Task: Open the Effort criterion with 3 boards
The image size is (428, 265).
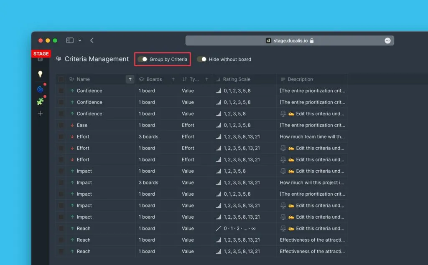Action: coord(83,136)
